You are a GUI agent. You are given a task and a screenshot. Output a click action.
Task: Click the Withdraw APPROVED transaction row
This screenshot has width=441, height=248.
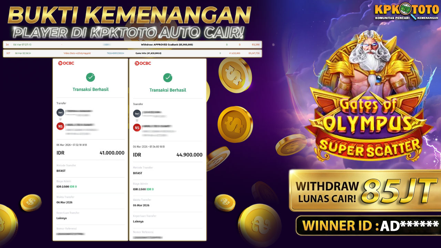(x=132, y=45)
